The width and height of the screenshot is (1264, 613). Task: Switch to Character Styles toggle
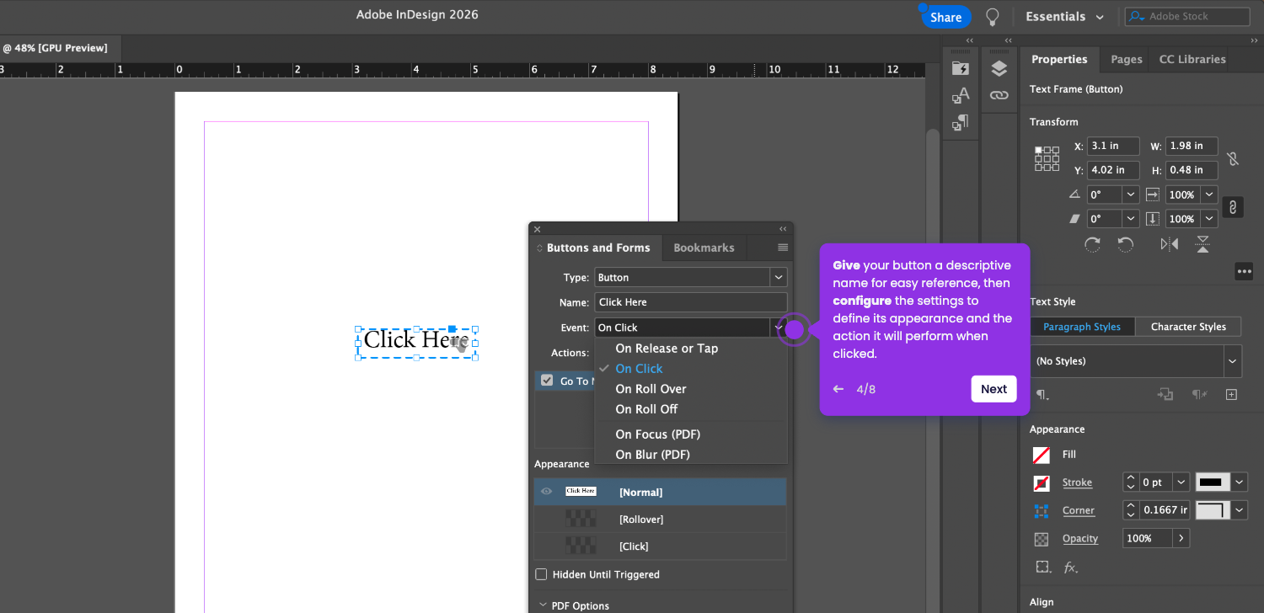[1188, 327]
